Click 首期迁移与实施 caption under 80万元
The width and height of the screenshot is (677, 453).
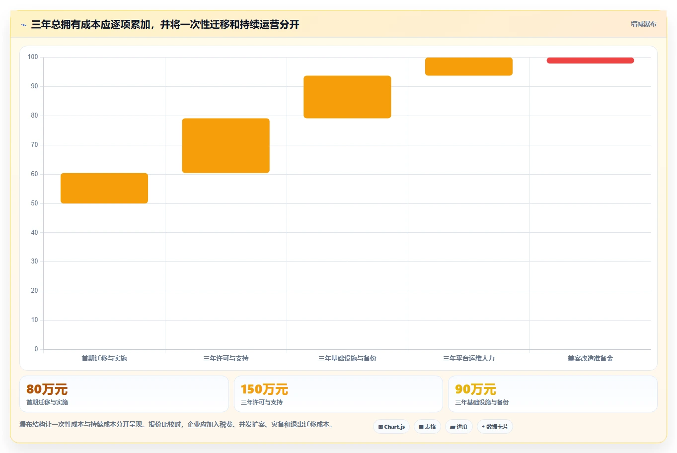(x=47, y=402)
